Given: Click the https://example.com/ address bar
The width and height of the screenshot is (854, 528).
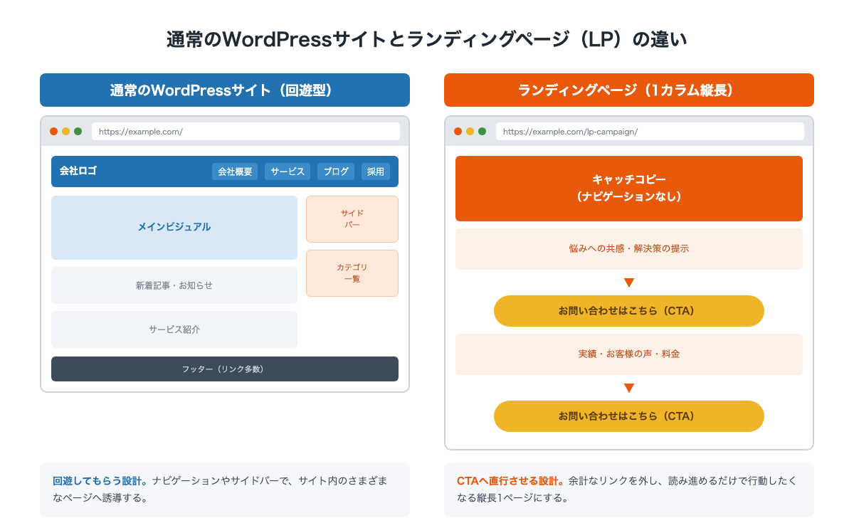Looking at the screenshot, I should tap(246, 132).
